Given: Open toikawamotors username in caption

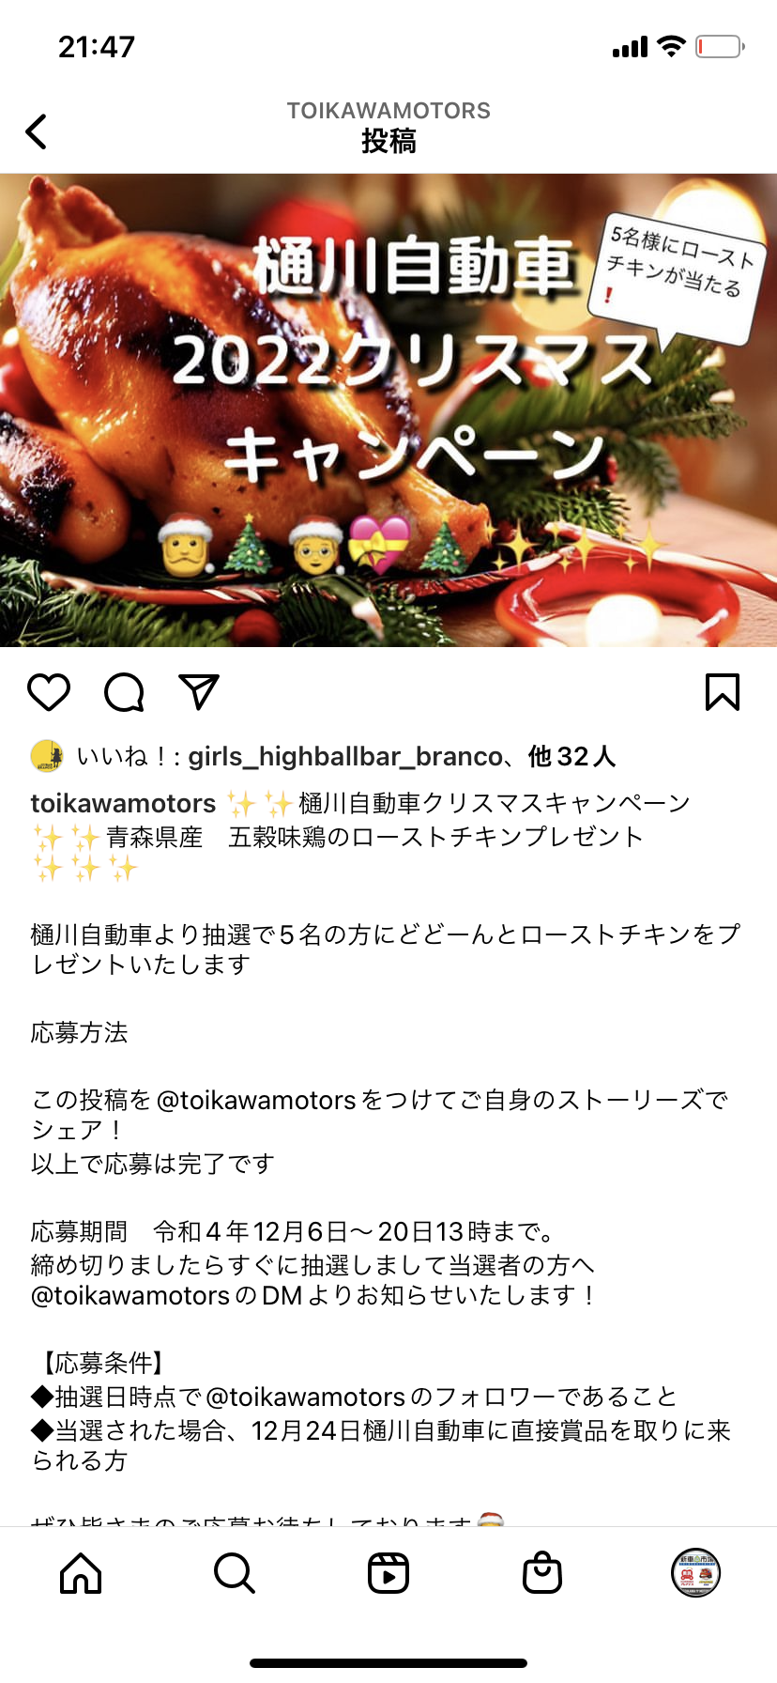Looking at the screenshot, I should (123, 804).
